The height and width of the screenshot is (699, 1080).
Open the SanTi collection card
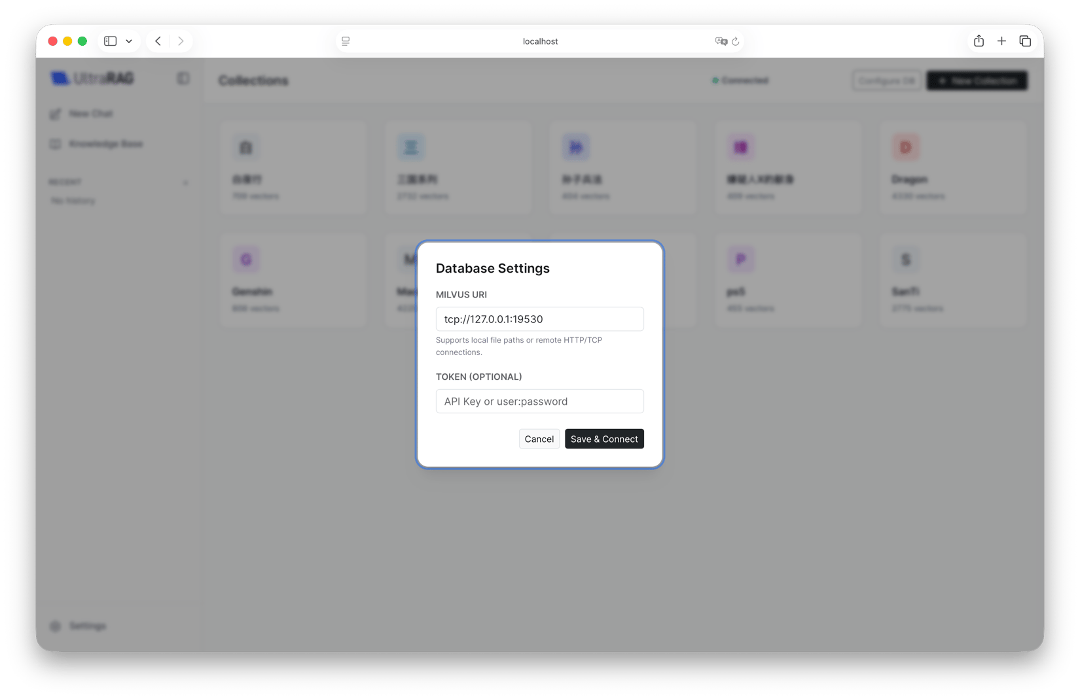click(952, 280)
